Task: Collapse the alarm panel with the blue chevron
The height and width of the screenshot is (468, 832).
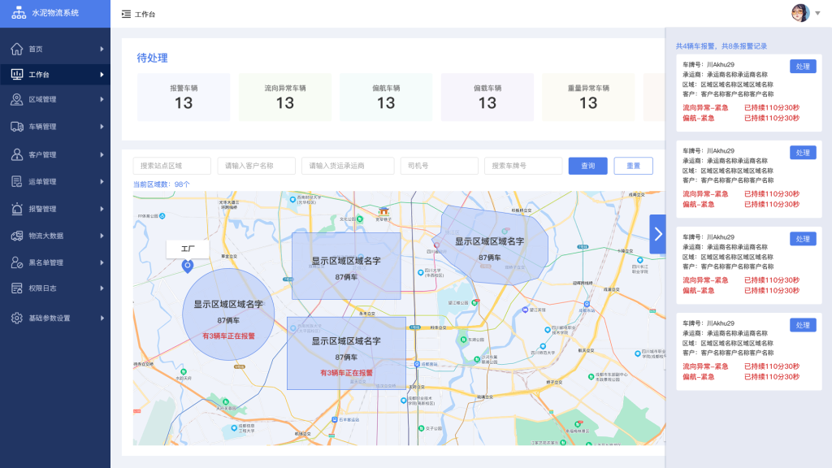Action: click(x=657, y=234)
